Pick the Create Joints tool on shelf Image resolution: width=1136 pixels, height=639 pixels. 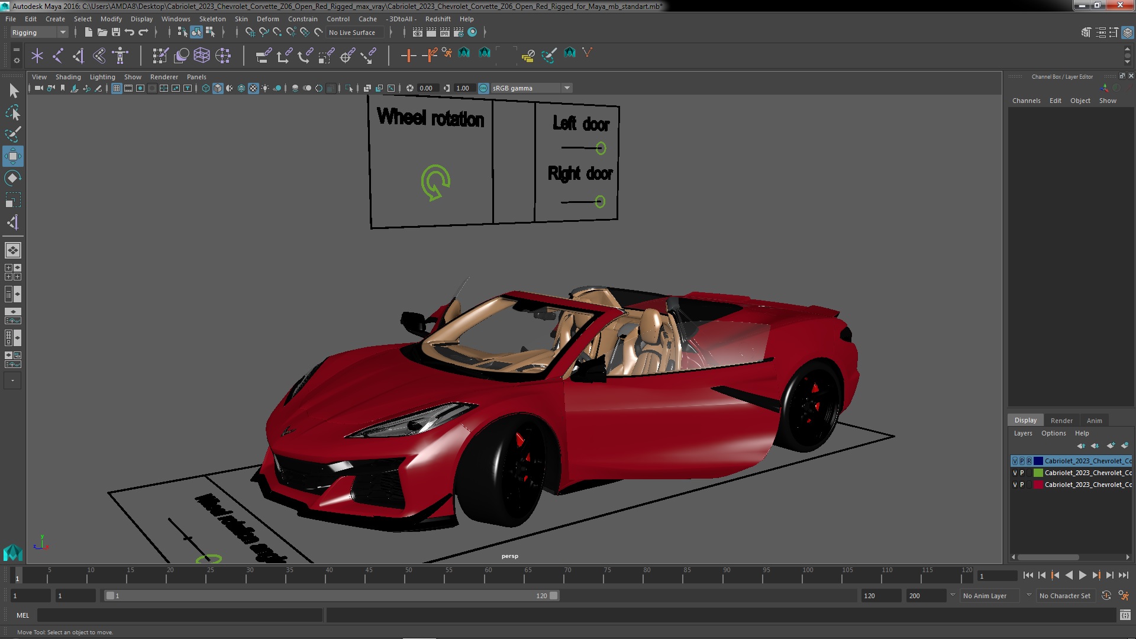coord(58,56)
